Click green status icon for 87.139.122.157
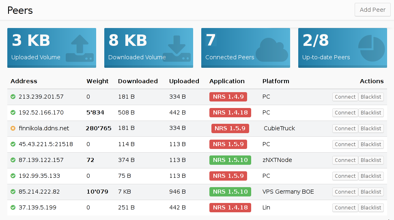 tap(13, 160)
